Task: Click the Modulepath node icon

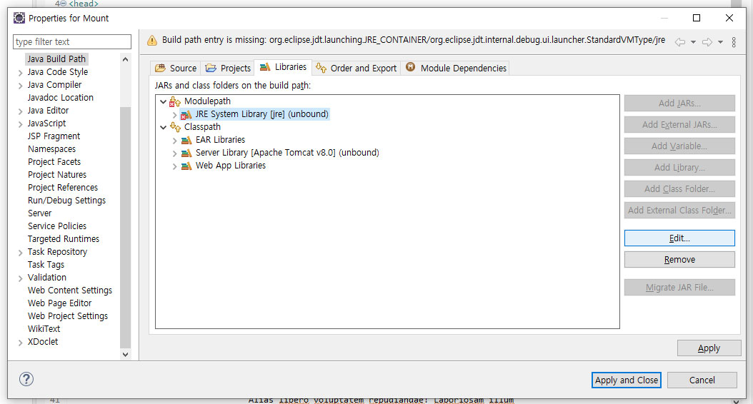Action: pyautogui.click(x=175, y=101)
